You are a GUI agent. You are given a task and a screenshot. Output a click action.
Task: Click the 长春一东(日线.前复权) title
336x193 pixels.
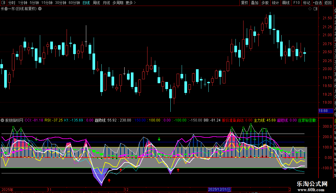coord(19,9)
